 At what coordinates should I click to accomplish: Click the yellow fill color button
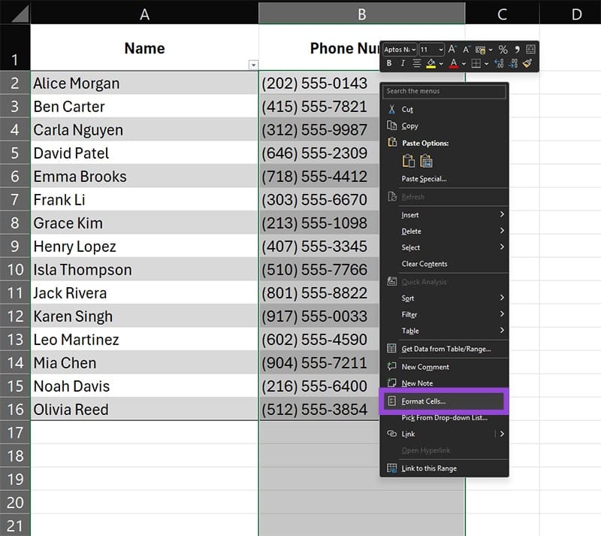click(x=431, y=64)
